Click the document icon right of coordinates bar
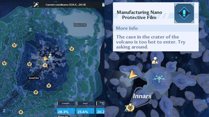 [x=103, y=5]
